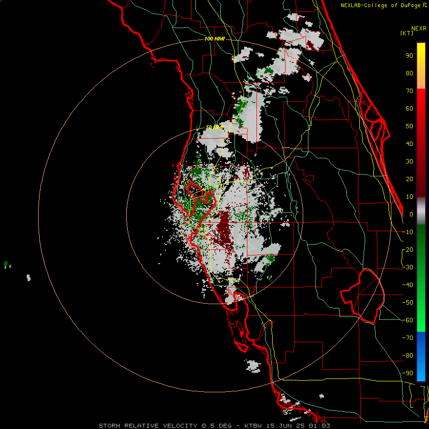Click the positive "10" scale value
This screenshot has width=429, height=429.
coord(409,197)
